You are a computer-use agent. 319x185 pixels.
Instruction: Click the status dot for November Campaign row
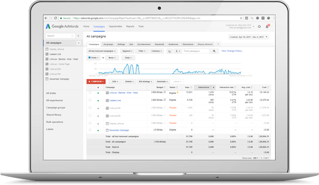[98, 130]
